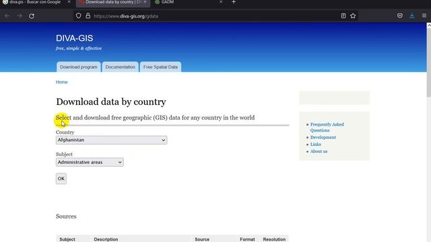This screenshot has width=431, height=242.
Task: Open the Download program menu tab
Action: coord(79,67)
